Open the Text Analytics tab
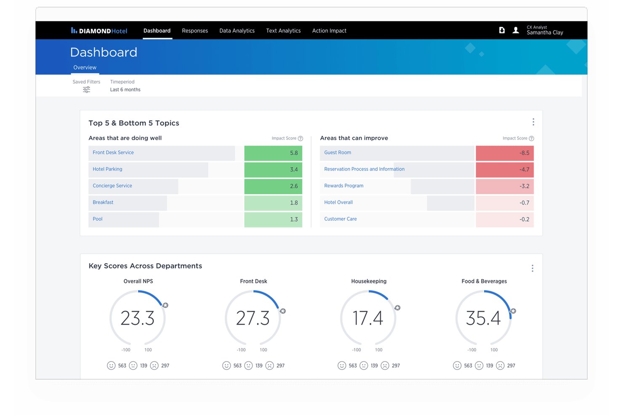The width and height of the screenshot is (623, 415). 283,31
